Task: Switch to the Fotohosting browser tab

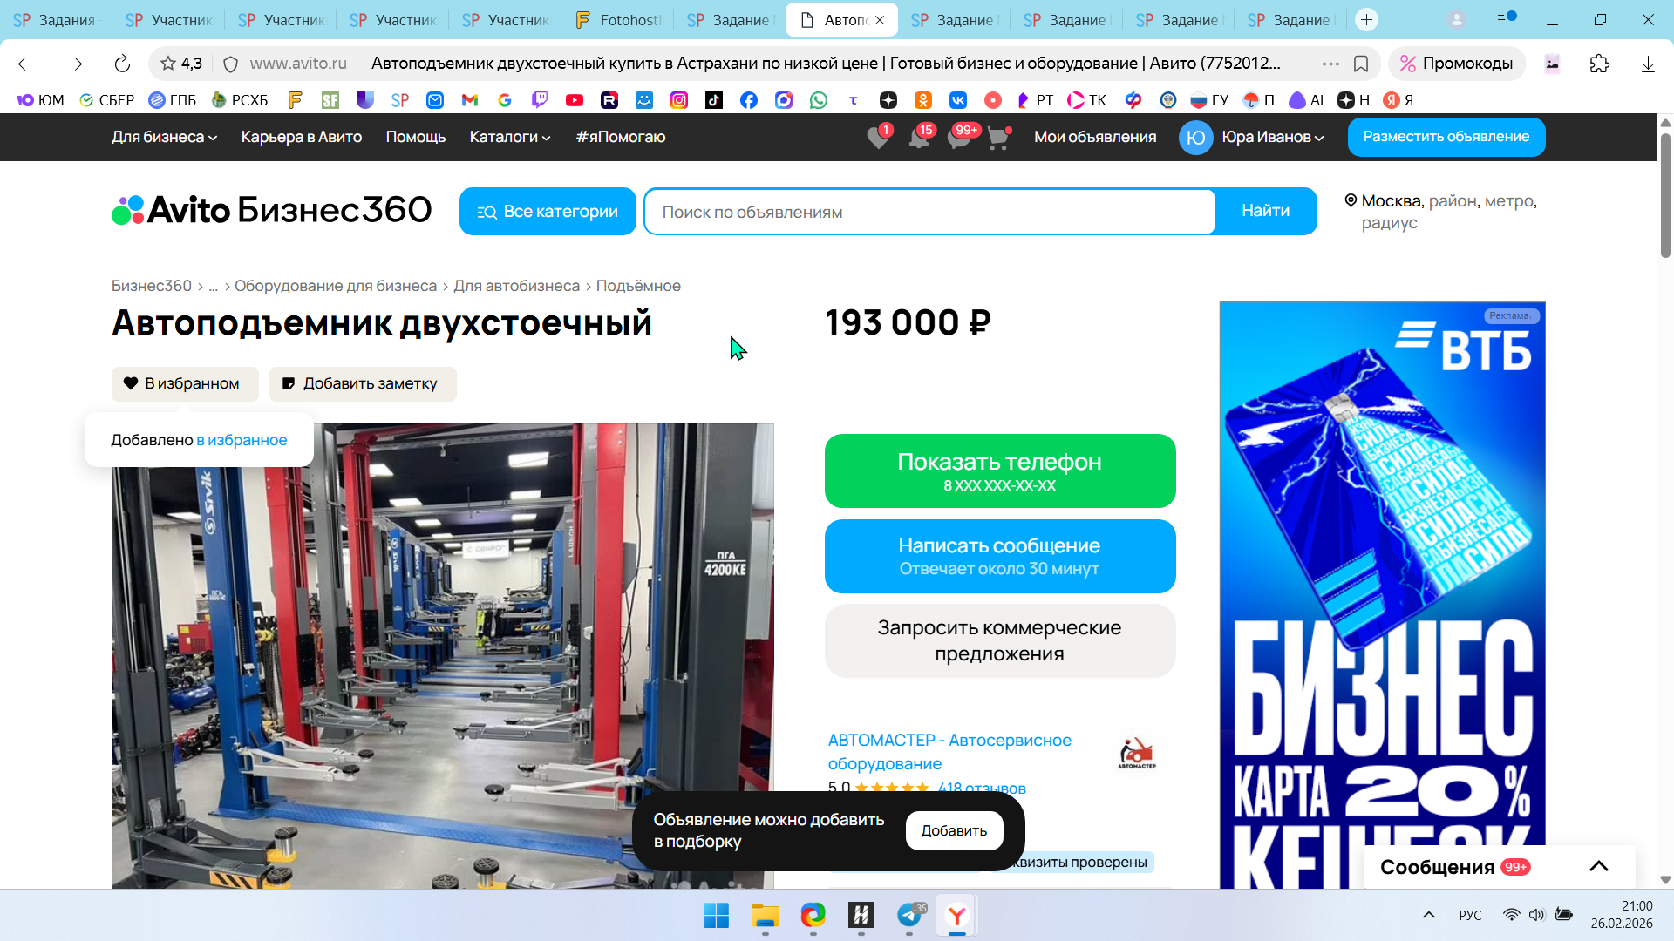Action: coord(619,19)
